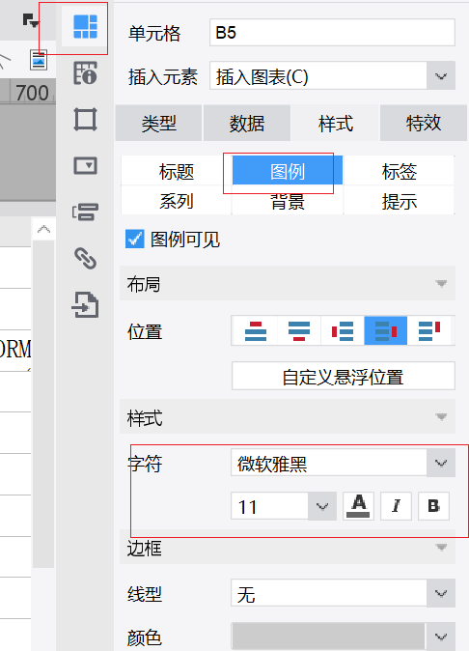469x651 pixels.
Task: Switch to the 特效 tab
Action: (x=424, y=123)
